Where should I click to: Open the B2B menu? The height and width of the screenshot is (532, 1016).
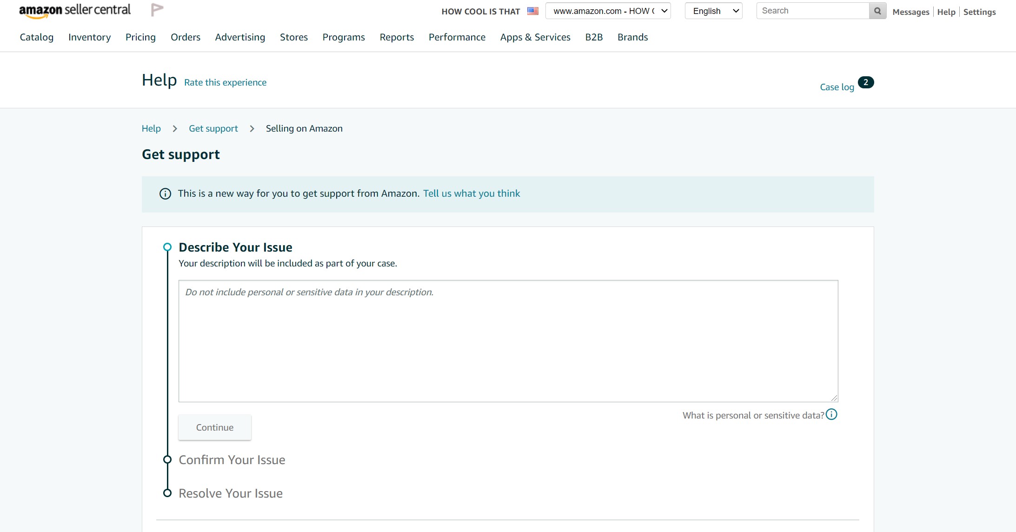[x=594, y=37]
